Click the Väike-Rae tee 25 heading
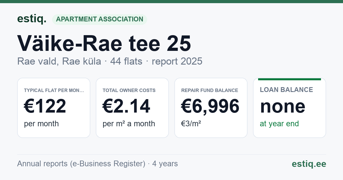Image resolution: width=343 pixels, height=180 pixels. click(x=104, y=43)
